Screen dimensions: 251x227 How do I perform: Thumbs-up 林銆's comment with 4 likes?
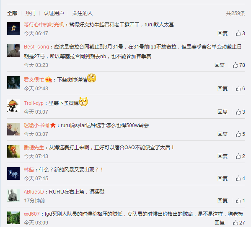240,178
